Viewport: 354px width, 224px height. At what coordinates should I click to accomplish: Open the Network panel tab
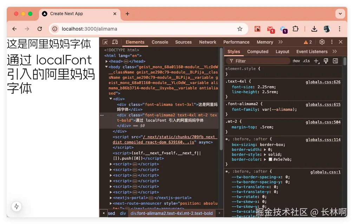(x=208, y=42)
